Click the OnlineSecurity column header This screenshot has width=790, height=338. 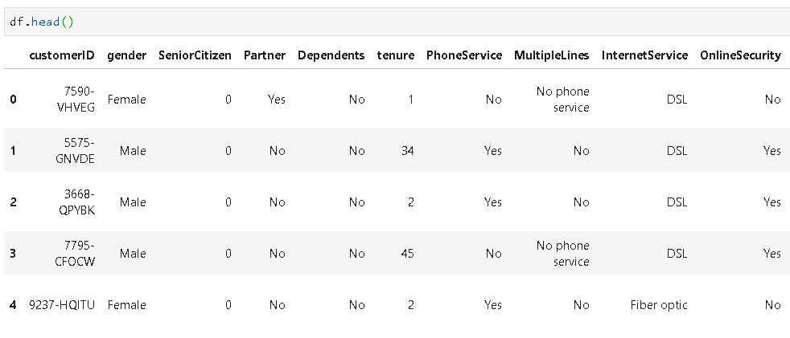pyautogui.click(x=740, y=55)
